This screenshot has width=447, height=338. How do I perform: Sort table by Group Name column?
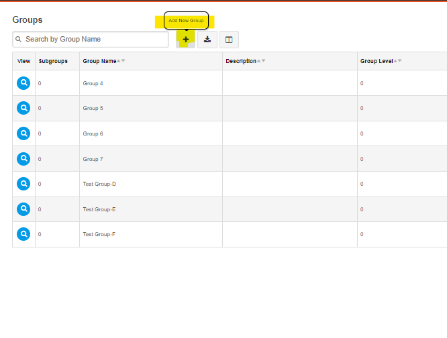(99, 61)
